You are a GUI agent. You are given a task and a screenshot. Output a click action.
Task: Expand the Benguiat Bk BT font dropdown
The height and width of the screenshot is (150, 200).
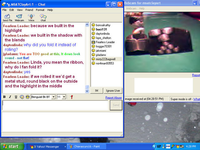[53, 97]
